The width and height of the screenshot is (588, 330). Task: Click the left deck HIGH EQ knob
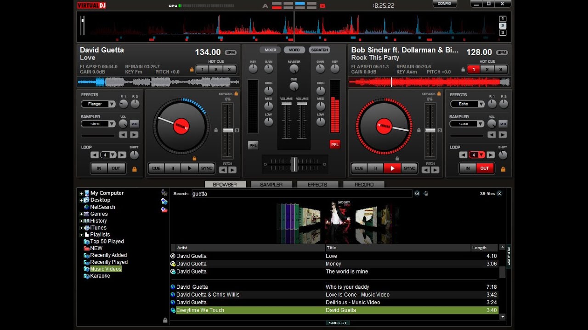[x=269, y=91]
